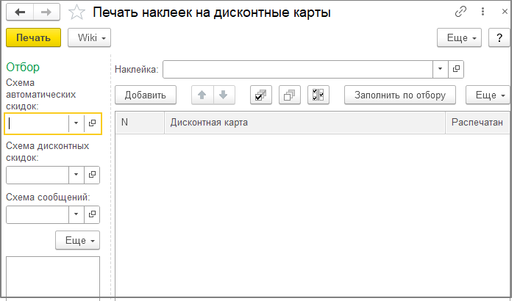Screen dimensions: 520x301
Task: Move row down with the down arrow
Action: pos(224,95)
